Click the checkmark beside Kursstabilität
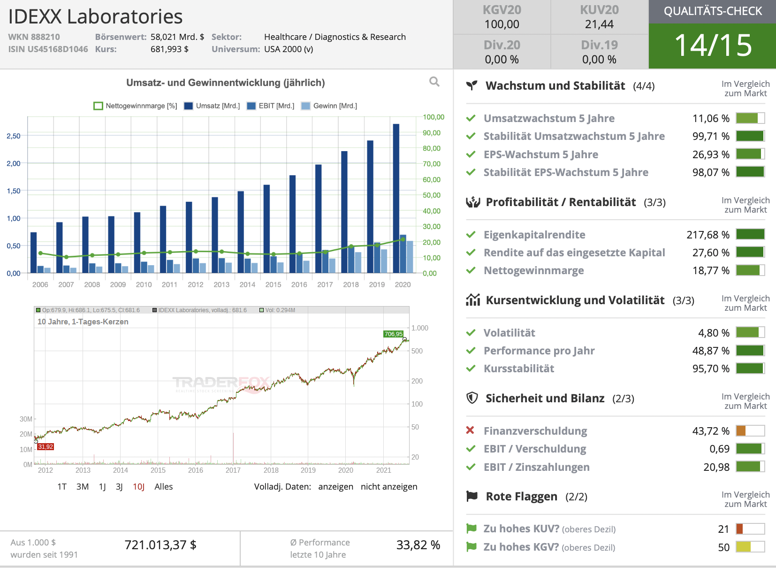 point(471,368)
